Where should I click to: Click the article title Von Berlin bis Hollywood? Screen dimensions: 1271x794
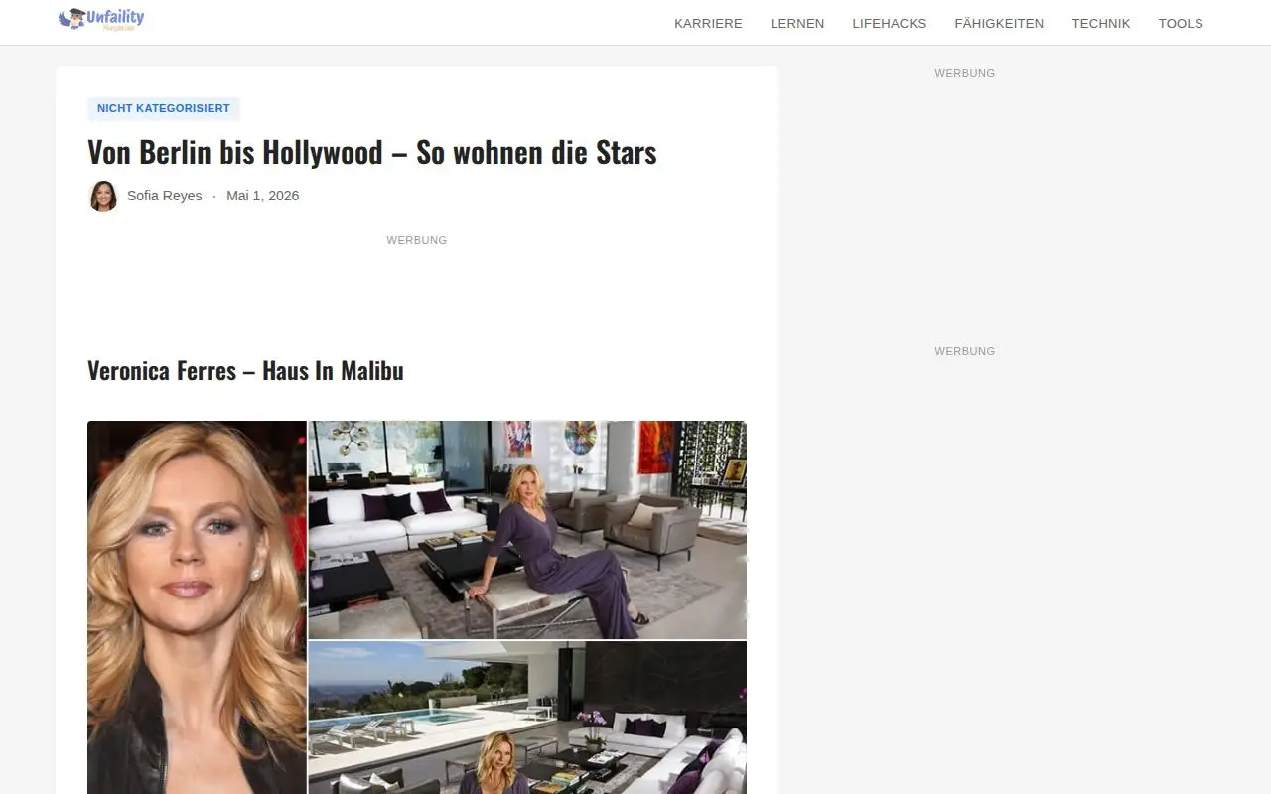click(x=372, y=153)
